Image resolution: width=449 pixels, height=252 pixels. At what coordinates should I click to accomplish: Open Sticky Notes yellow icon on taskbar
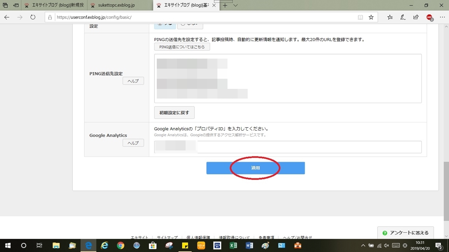coord(185,245)
